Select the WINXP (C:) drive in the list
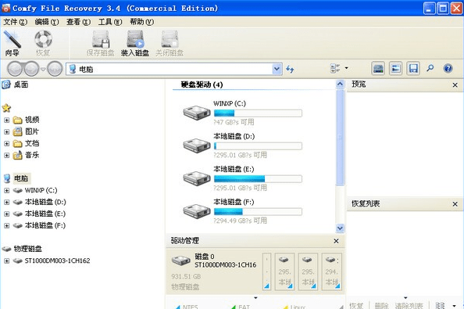The height and width of the screenshot is (309, 464). [243, 113]
